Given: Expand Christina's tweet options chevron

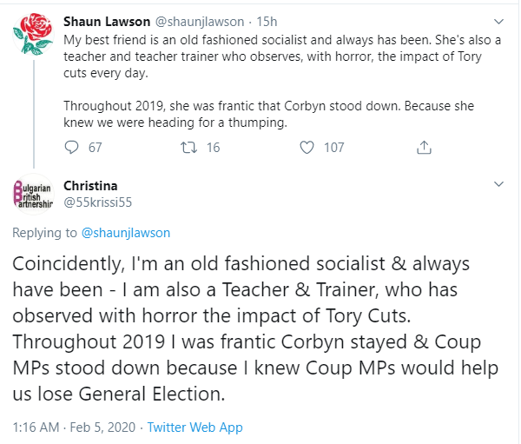Looking at the screenshot, I should click(498, 184).
